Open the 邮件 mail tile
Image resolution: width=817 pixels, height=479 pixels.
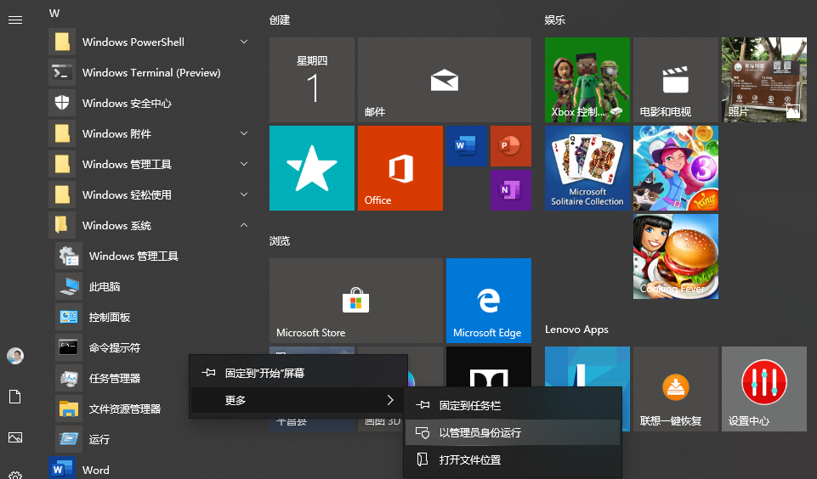click(445, 80)
